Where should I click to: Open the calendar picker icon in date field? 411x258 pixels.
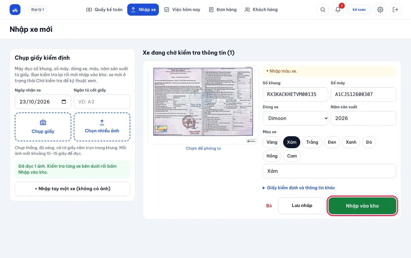pos(64,102)
